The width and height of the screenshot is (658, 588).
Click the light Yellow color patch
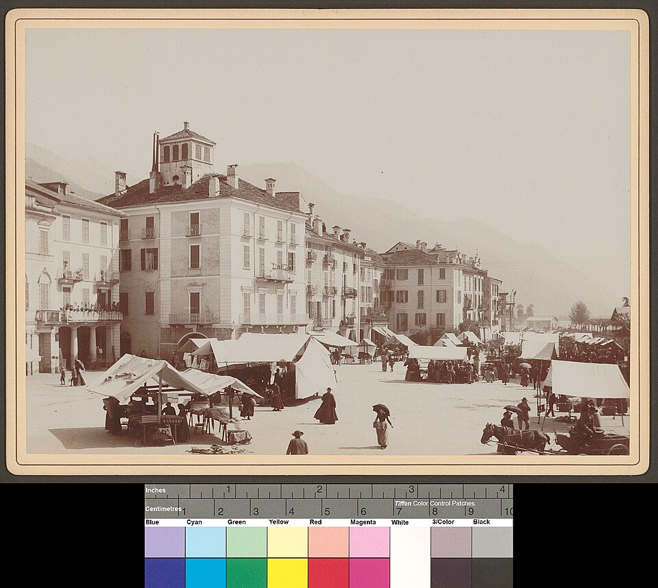tap(287, 542)
